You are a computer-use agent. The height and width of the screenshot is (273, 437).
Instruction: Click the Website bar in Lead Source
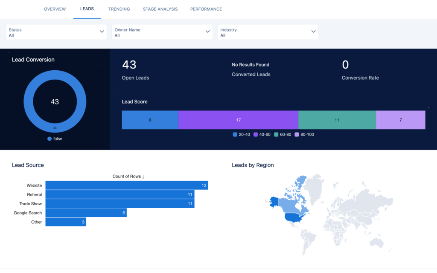pos(126,185)
